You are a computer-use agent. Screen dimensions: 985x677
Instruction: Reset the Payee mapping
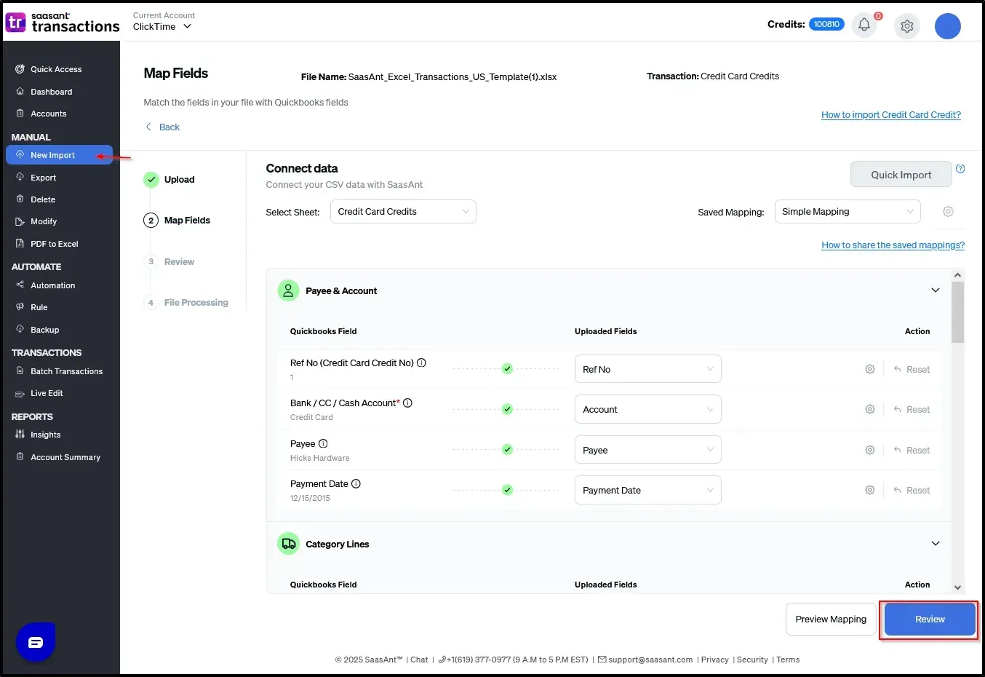tap(912, 450)
